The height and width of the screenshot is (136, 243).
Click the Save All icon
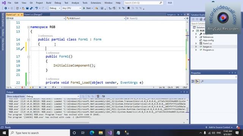pos(31,8)
